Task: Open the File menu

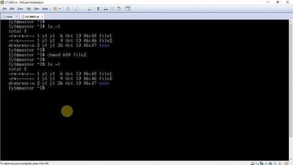Action: (5, 9)
